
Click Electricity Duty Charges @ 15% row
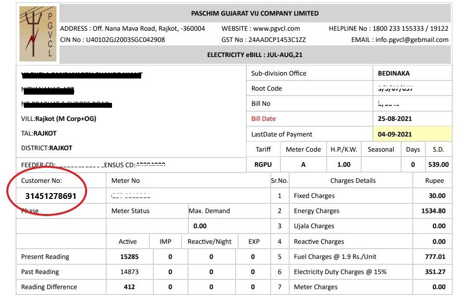340,272
